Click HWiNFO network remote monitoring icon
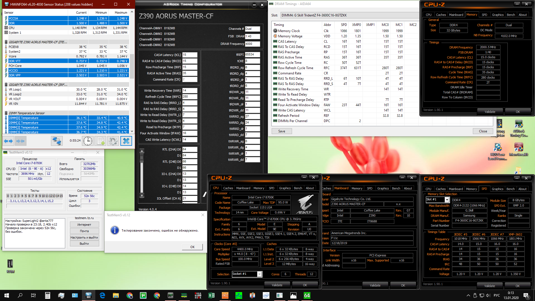Image resolution: width=535 pixels, height=301 pixels. (x=57, y=141)
